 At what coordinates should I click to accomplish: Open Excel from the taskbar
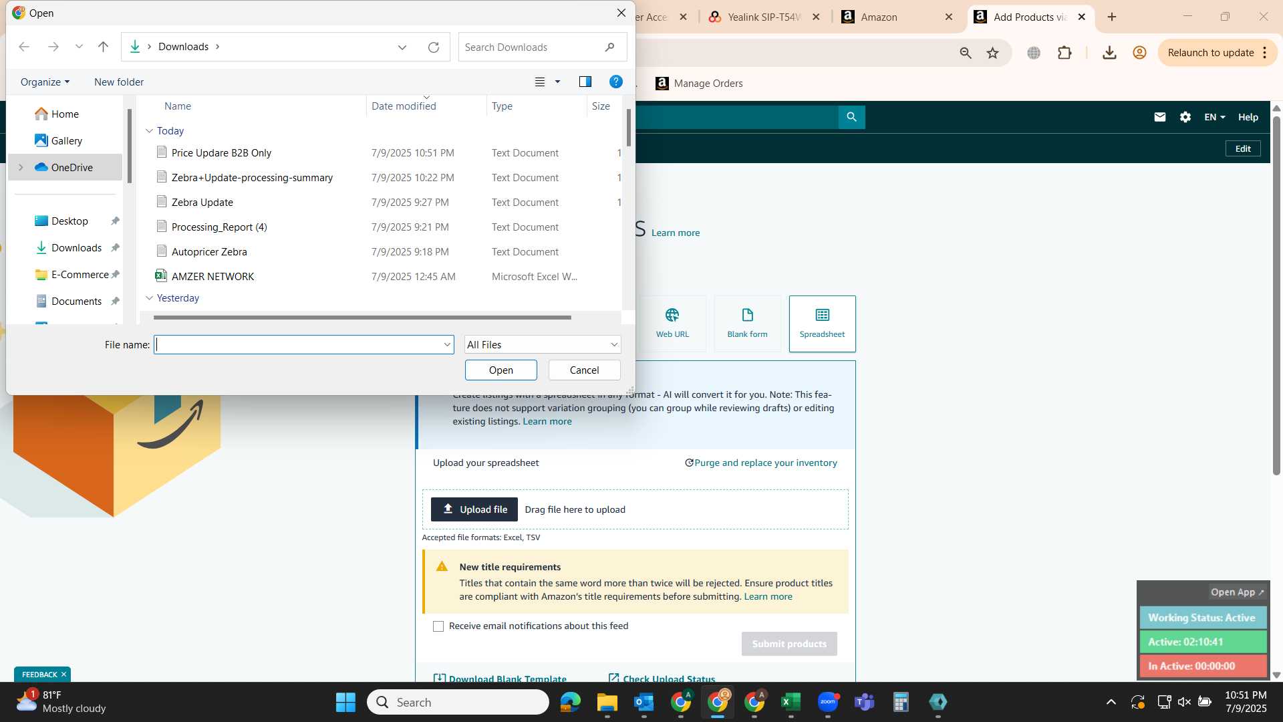pos(791,702)
